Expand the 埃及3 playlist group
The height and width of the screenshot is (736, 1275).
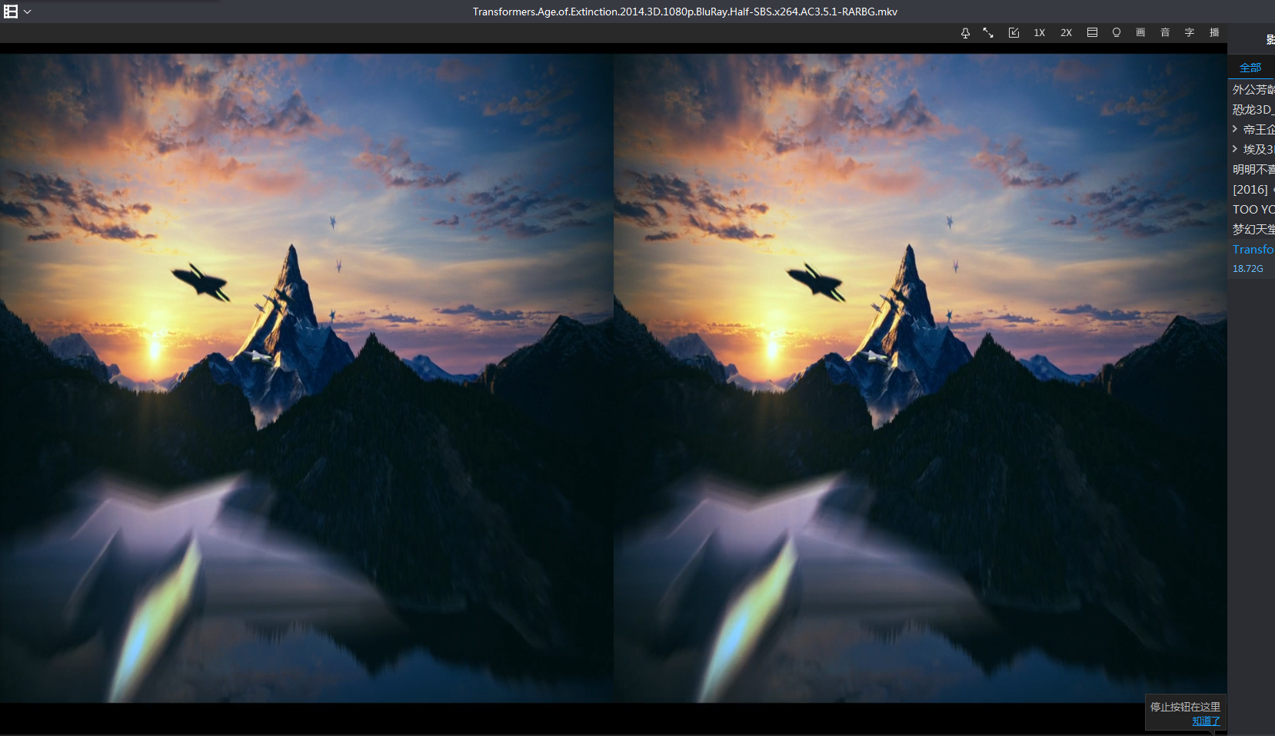pyautogui.click(x=1235, y=149)
